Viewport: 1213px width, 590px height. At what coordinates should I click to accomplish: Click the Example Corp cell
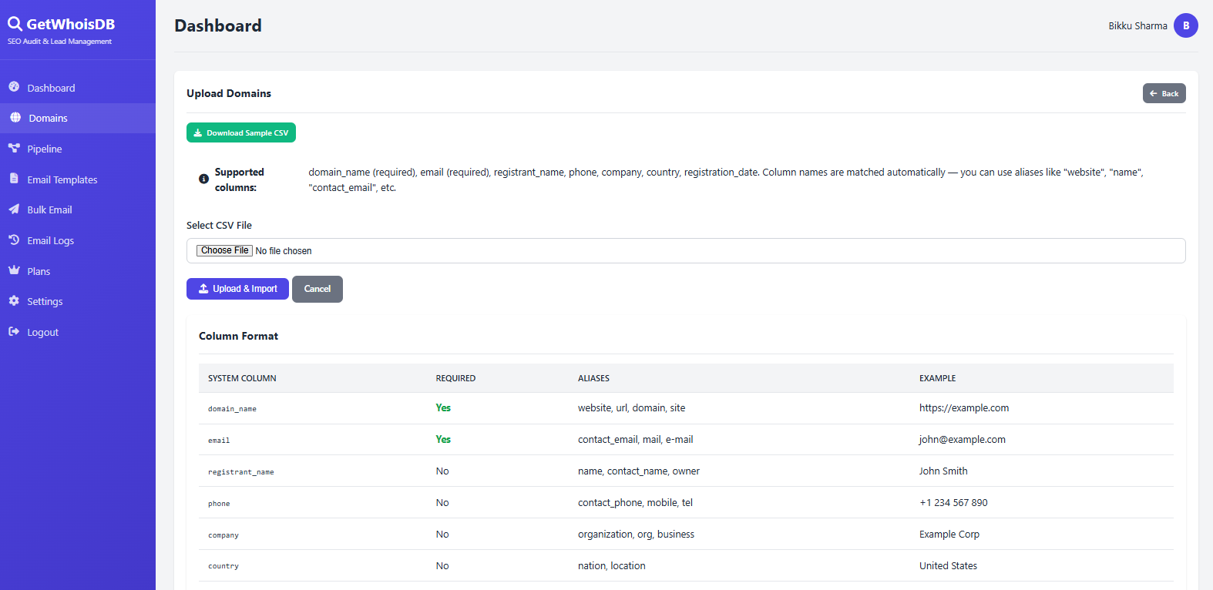pos(949,535)
